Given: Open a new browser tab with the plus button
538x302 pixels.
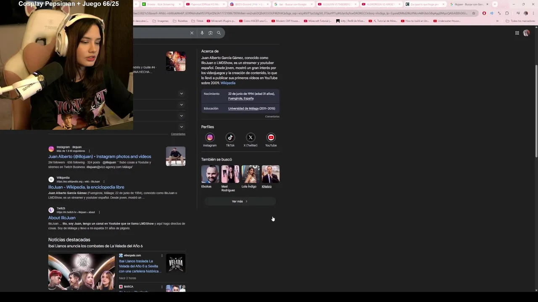Looking at the screenshot, I should [x=495, y=4].
